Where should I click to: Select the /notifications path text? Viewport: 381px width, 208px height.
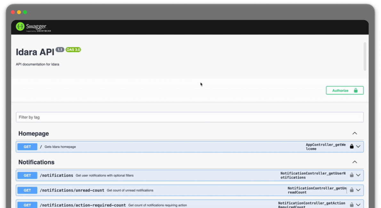pos(56,175)
